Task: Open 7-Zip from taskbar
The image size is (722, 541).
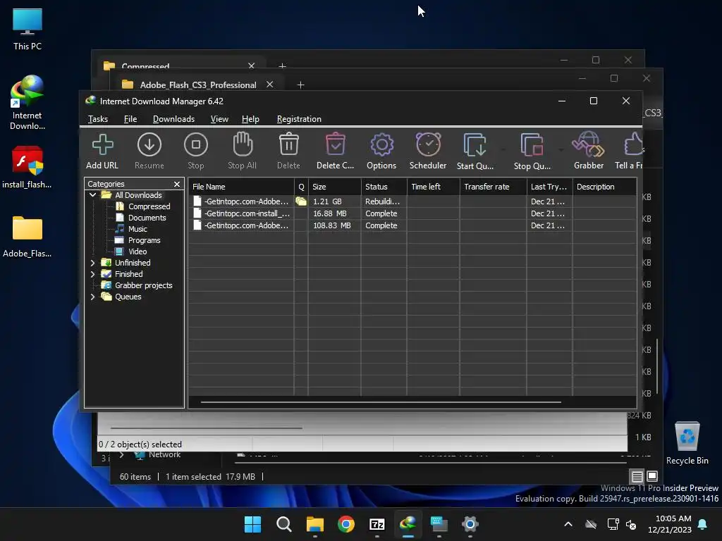Action: point(377,524)
